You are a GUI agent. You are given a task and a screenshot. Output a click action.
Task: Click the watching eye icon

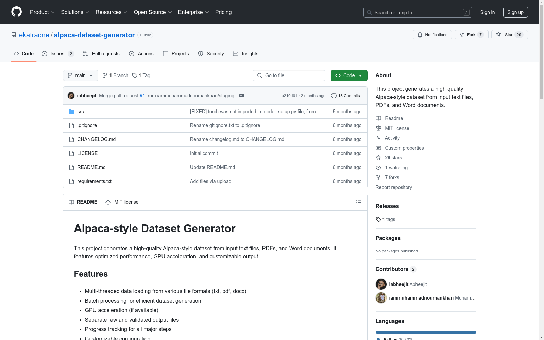point(378,168)
